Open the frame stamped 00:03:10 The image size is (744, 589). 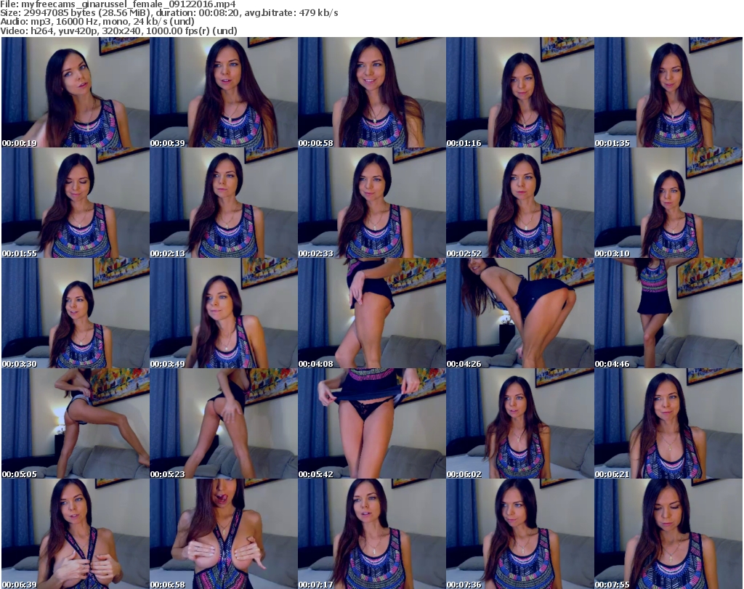(x=668, y=203)
